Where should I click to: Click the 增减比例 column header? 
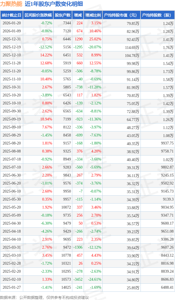pos(93,15)
